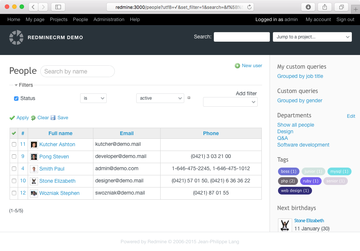Open the 'is' operator dropdown

[93, 98]
